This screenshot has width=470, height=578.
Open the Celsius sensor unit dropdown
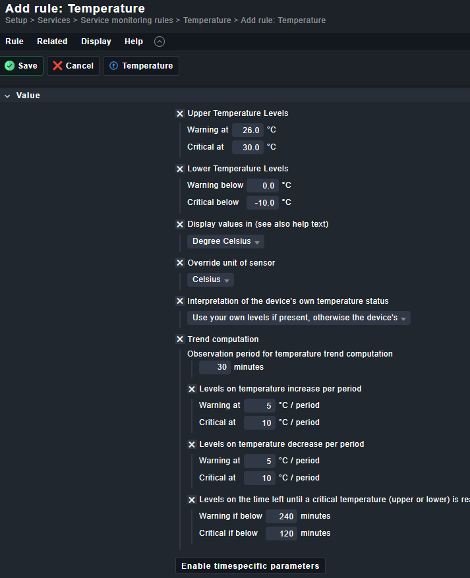[210, 279]
